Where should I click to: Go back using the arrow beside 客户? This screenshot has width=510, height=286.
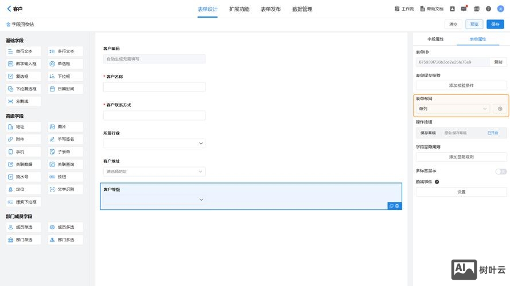point(9,9)
